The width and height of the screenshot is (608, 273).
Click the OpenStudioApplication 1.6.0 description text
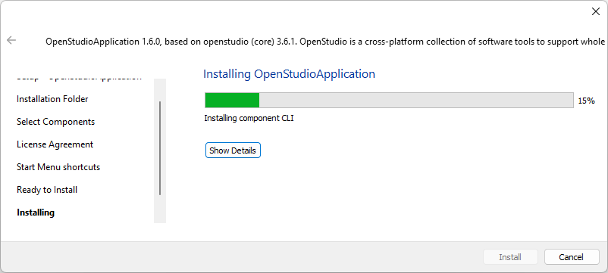coord(325,42)
